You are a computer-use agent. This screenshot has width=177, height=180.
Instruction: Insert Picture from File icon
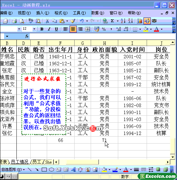pyautogui.click(x=95, y=170)
